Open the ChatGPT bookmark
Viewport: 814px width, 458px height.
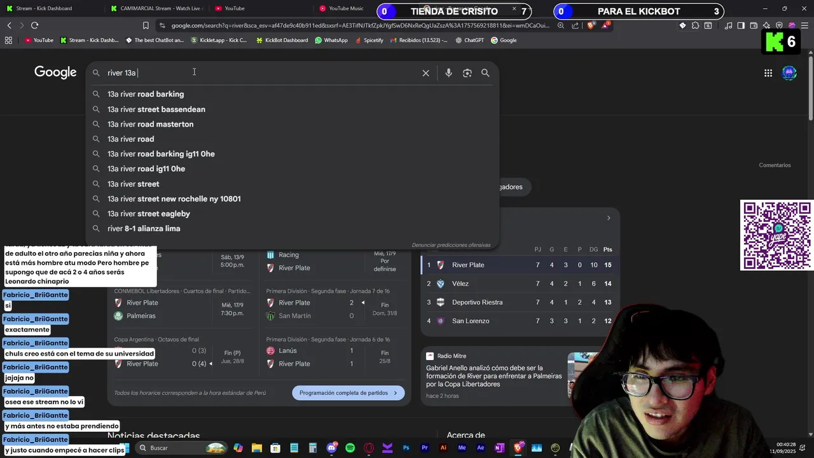pos(469,40)
